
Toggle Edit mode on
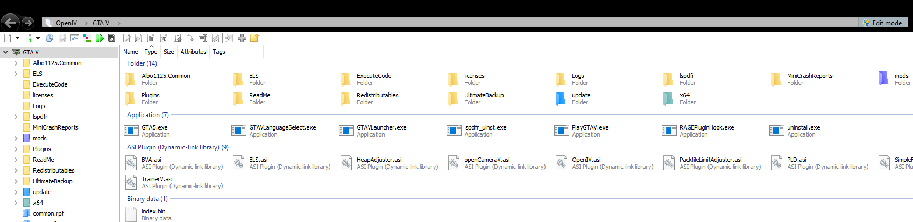tap(882, 23)
